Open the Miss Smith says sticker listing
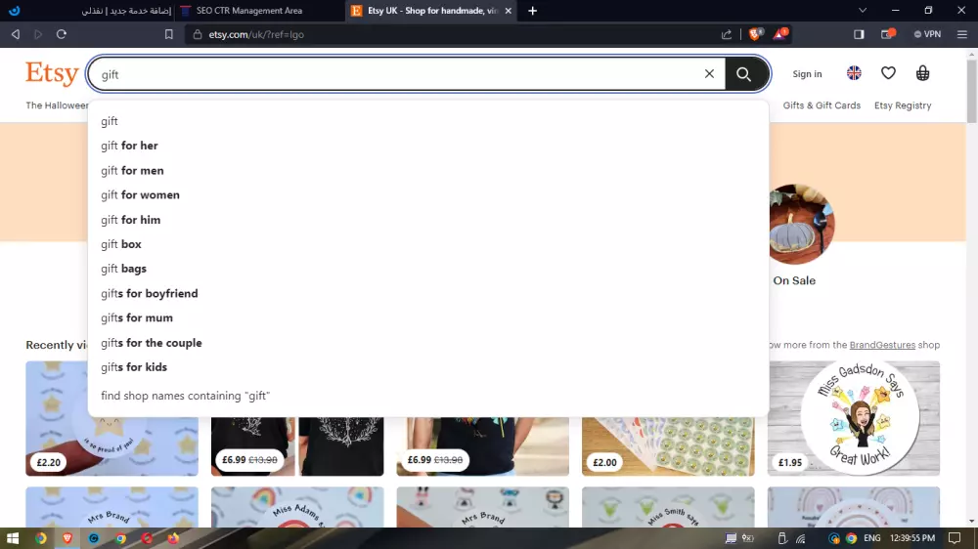This screenshot has height=549, width=978. click(x=668, y=507)
